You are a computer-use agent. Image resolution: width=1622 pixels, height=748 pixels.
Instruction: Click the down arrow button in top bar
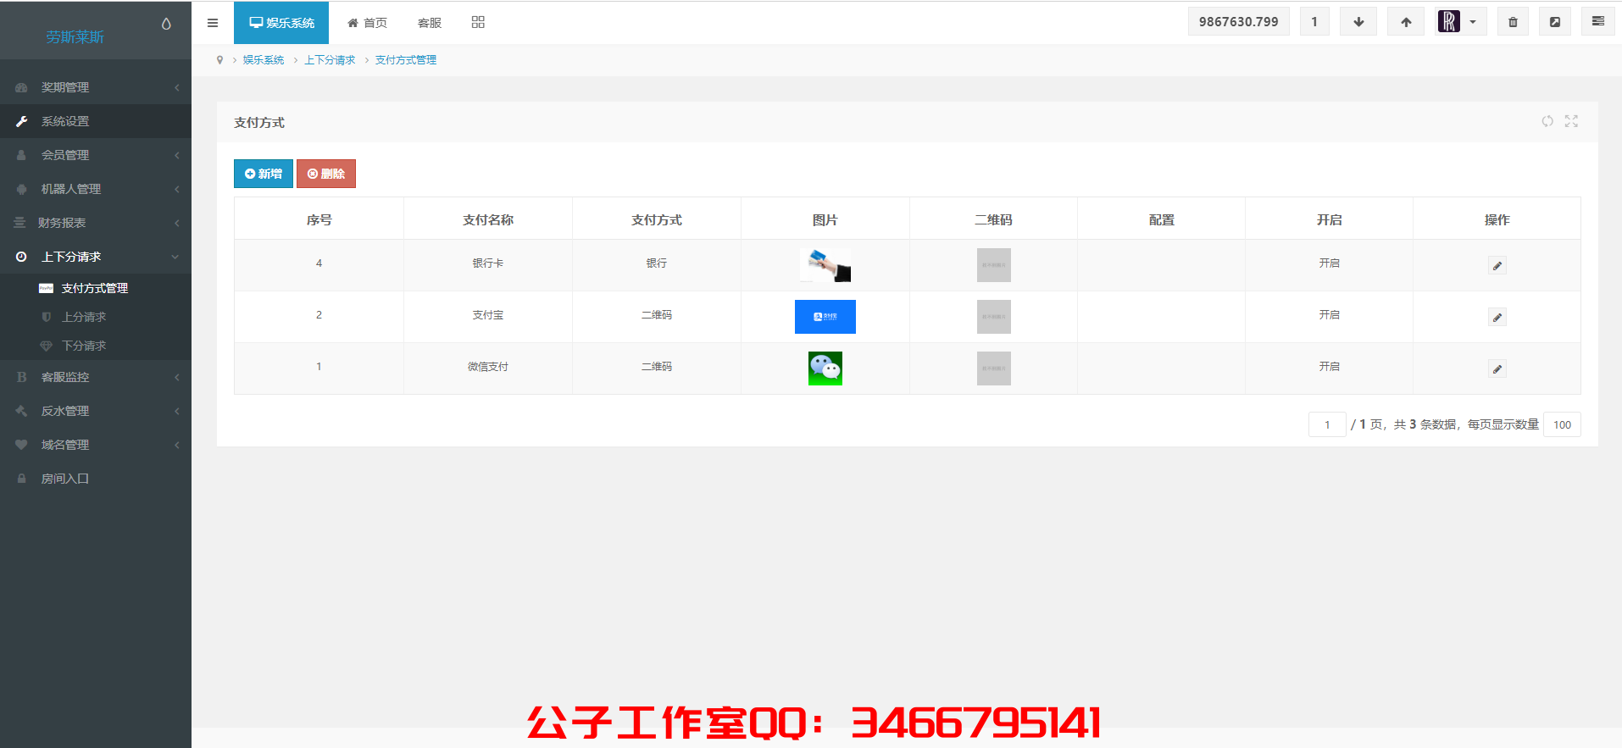[1358, 22]
